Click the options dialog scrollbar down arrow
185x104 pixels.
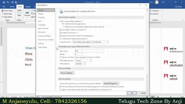147,90
